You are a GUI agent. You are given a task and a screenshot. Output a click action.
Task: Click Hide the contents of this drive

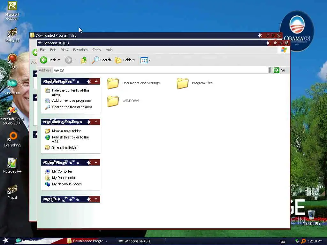coord(71,93)
